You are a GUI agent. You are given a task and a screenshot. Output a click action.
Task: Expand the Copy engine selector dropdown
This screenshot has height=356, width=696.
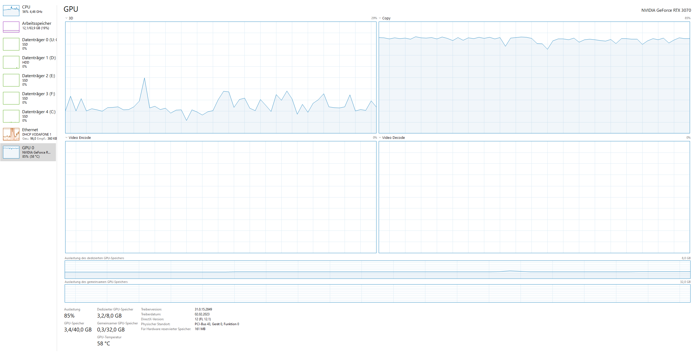[x=380, y=18]
